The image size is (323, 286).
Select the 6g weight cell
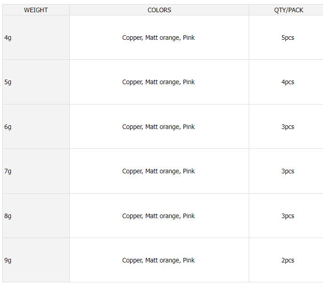pyautogui.click(x=8, y=127)
